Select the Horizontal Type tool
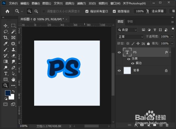 [x=6, y=73]
